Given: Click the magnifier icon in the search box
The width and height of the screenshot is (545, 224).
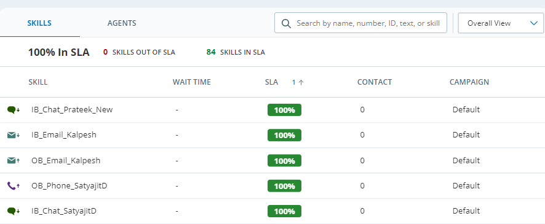Looking at the screenshot, I should click(x=286, y=23).
